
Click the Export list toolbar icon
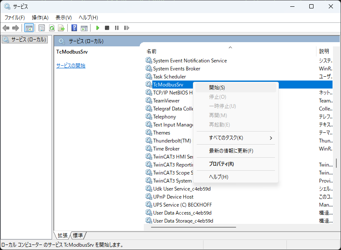click(61, 28)
